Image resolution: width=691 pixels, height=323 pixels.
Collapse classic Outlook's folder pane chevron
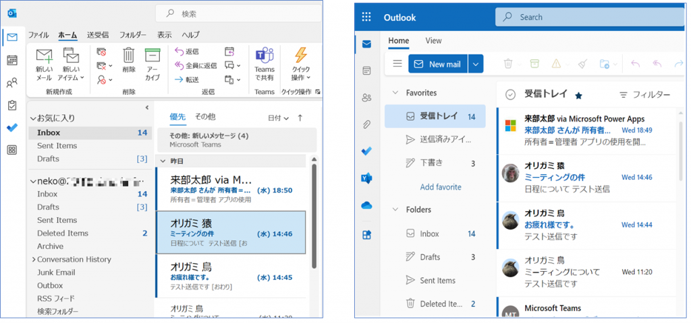pos(146,108)
